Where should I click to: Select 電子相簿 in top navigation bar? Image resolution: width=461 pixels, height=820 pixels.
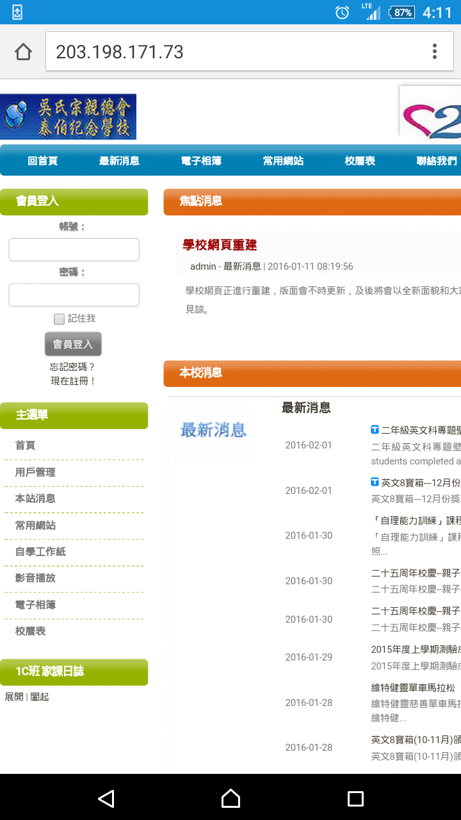pos(201,161)
